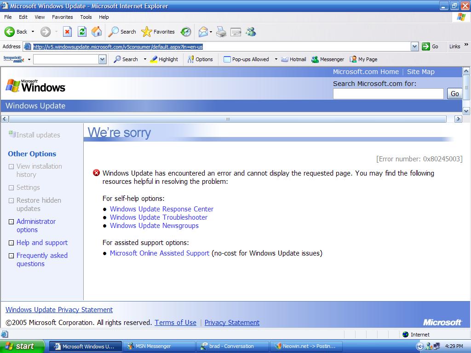Open Frequently asked questions link
Viewport: 471px width, 353px height.
(x=42, y=260)
